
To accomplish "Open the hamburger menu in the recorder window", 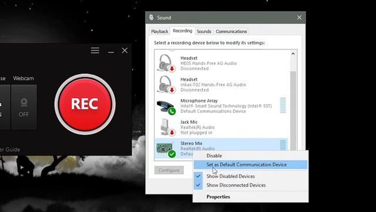I will [x=95, y=51].
